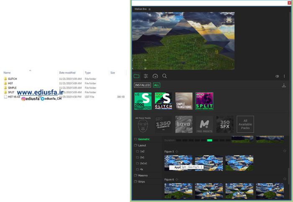Click the All Available Packs button

click(245, 124)
